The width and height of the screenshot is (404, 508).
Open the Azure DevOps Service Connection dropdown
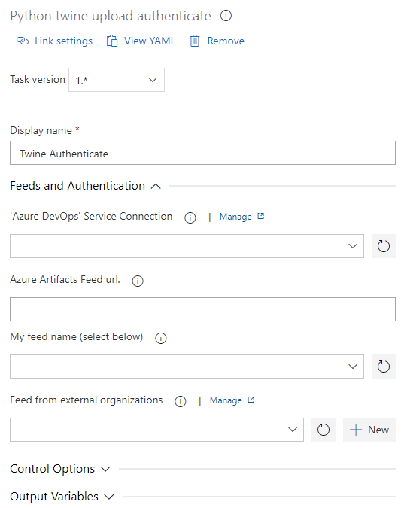(x=187, y=246)
